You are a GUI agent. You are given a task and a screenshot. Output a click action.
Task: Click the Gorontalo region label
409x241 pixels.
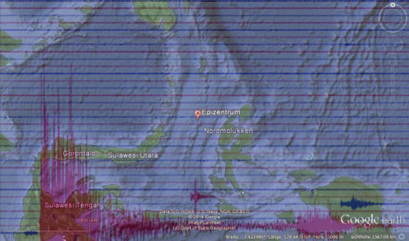point(79,153)
